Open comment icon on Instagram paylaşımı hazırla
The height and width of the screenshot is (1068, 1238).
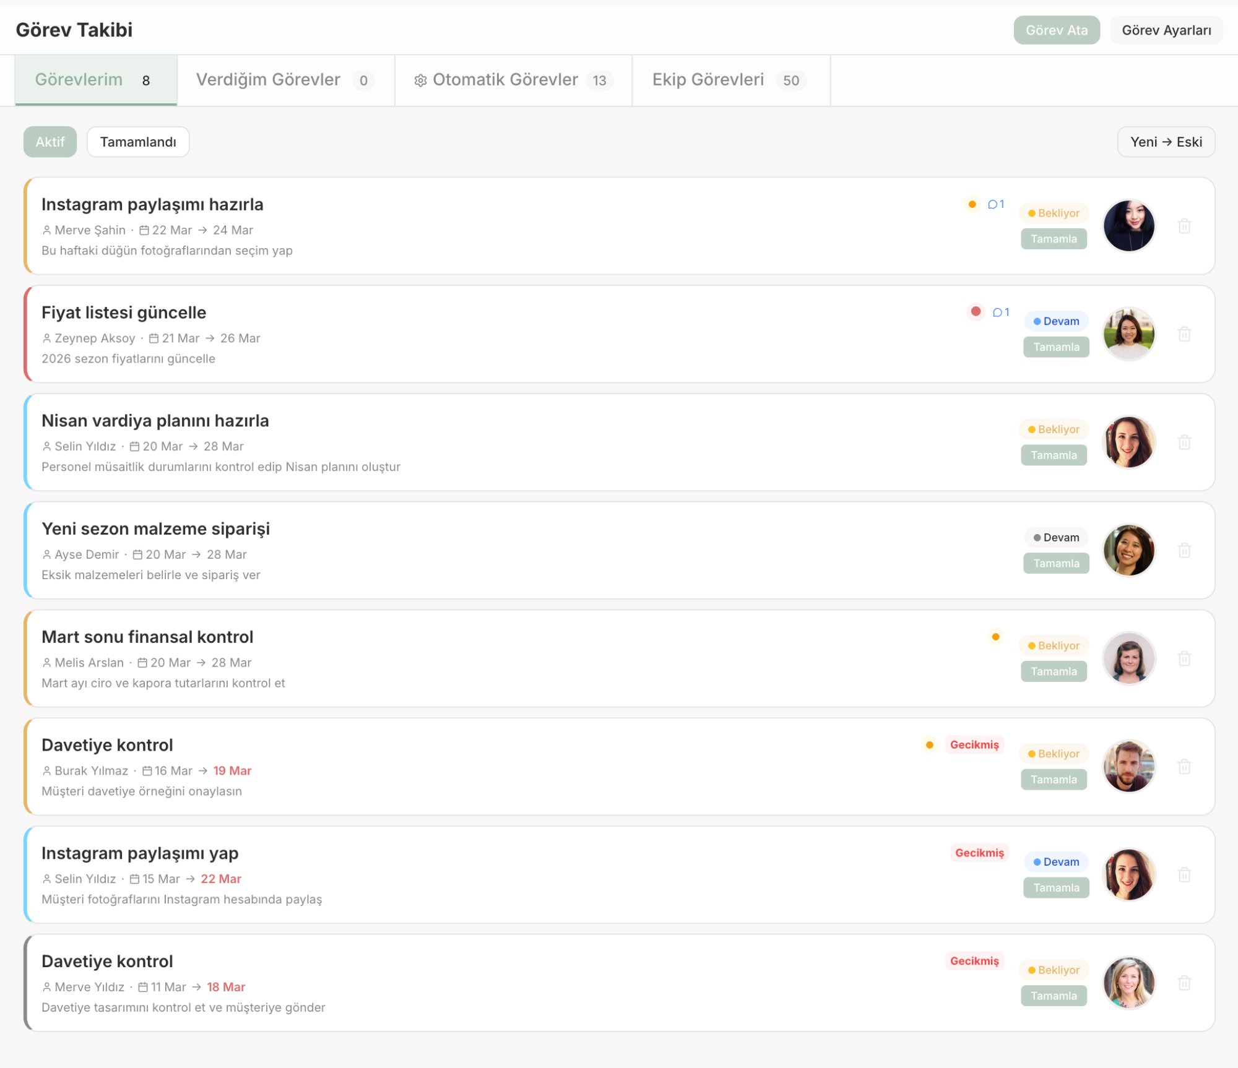tap(995, 204)
